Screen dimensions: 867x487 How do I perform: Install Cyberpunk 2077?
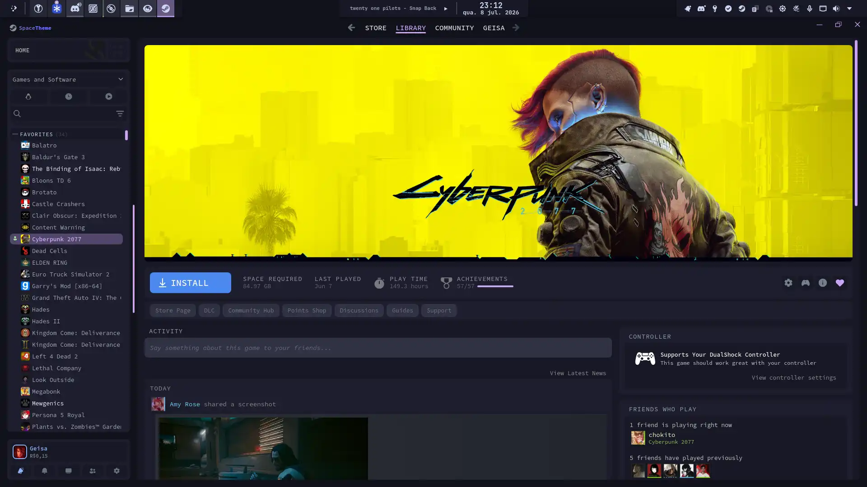click(191, 283)
